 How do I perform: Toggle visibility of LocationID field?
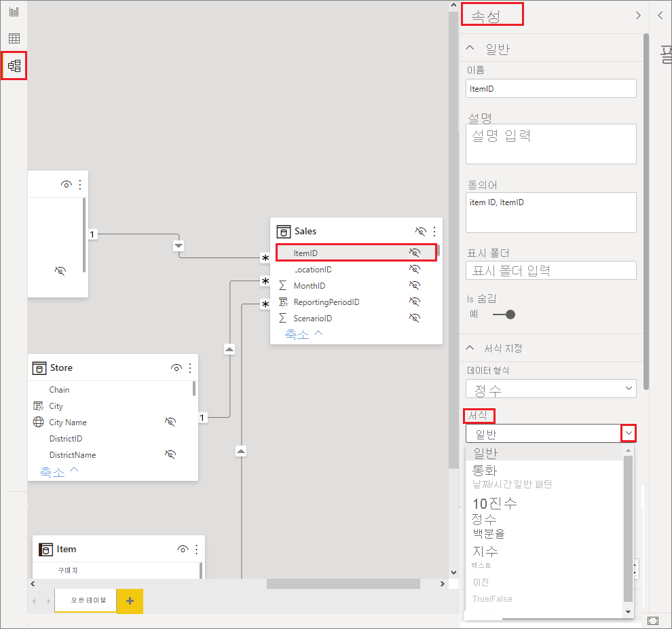click(415, 269)
